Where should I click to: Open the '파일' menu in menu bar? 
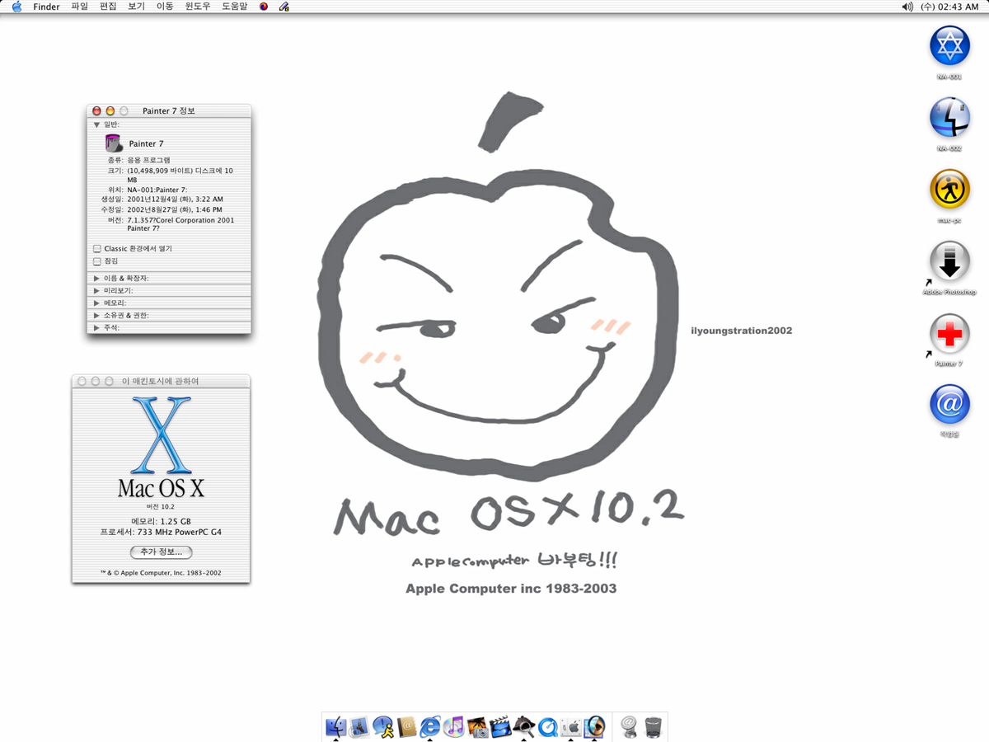click(x=79, y=7)
